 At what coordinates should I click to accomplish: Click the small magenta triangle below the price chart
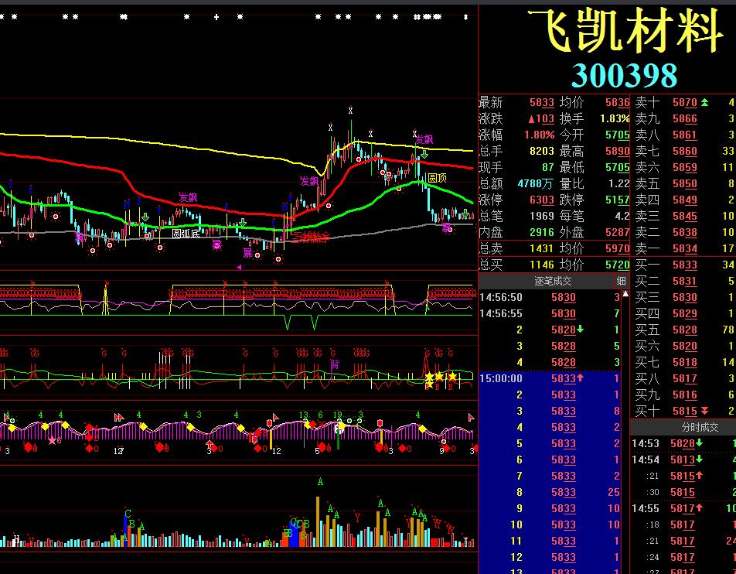coord(239,267)
